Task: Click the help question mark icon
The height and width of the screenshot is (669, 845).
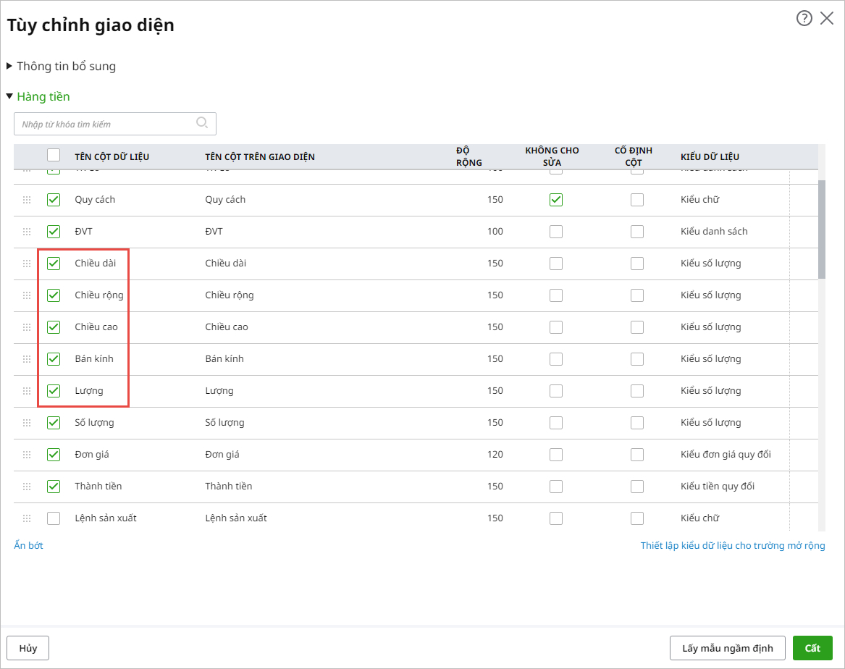Action: point(804,19)
